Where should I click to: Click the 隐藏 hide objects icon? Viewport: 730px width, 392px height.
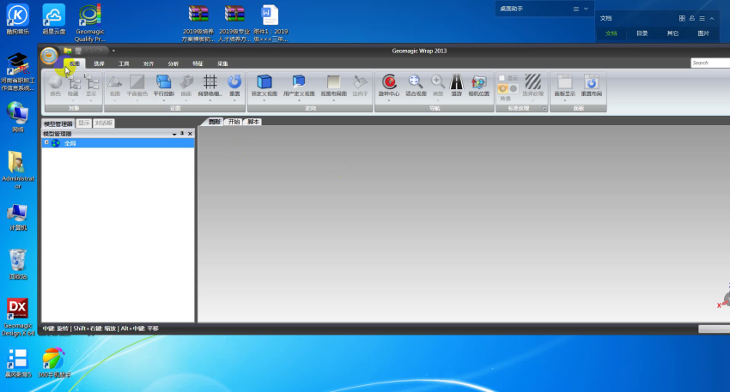pos(74,82)
